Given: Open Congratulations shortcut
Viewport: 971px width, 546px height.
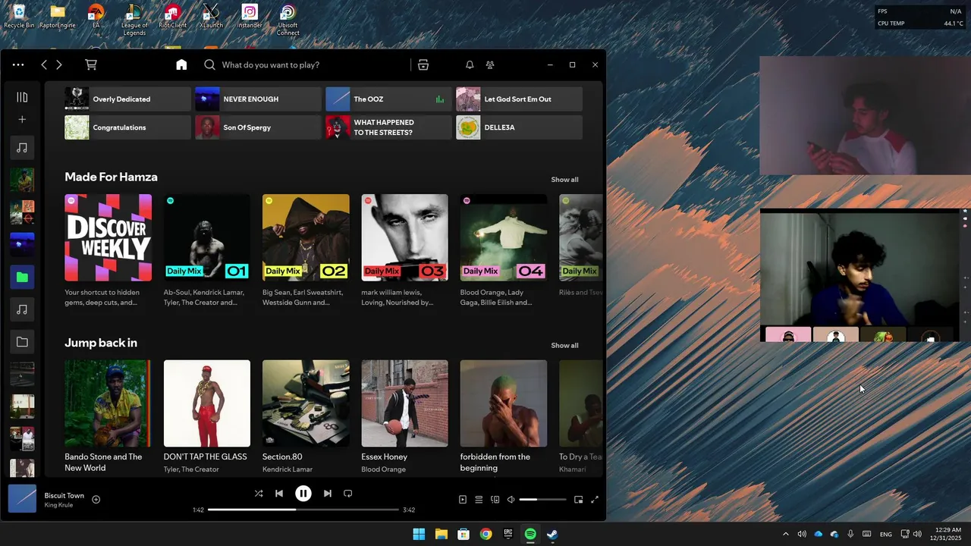Looking at the screenshot, I should coord(127,127).
